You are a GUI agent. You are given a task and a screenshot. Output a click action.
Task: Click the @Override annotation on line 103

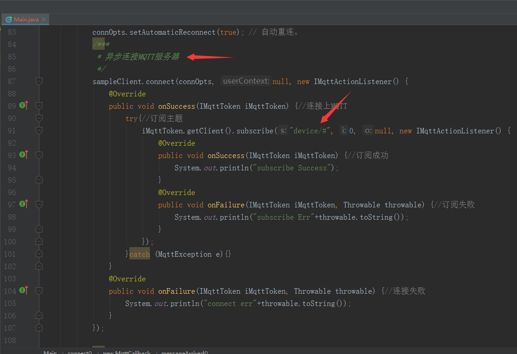click(x=127, y=279)
